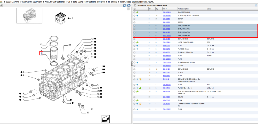Image resolution: width=258 pixels, height=124 pixels.
Task: Click package icon in ref 22 GASKET row
Action: (140, 104)
